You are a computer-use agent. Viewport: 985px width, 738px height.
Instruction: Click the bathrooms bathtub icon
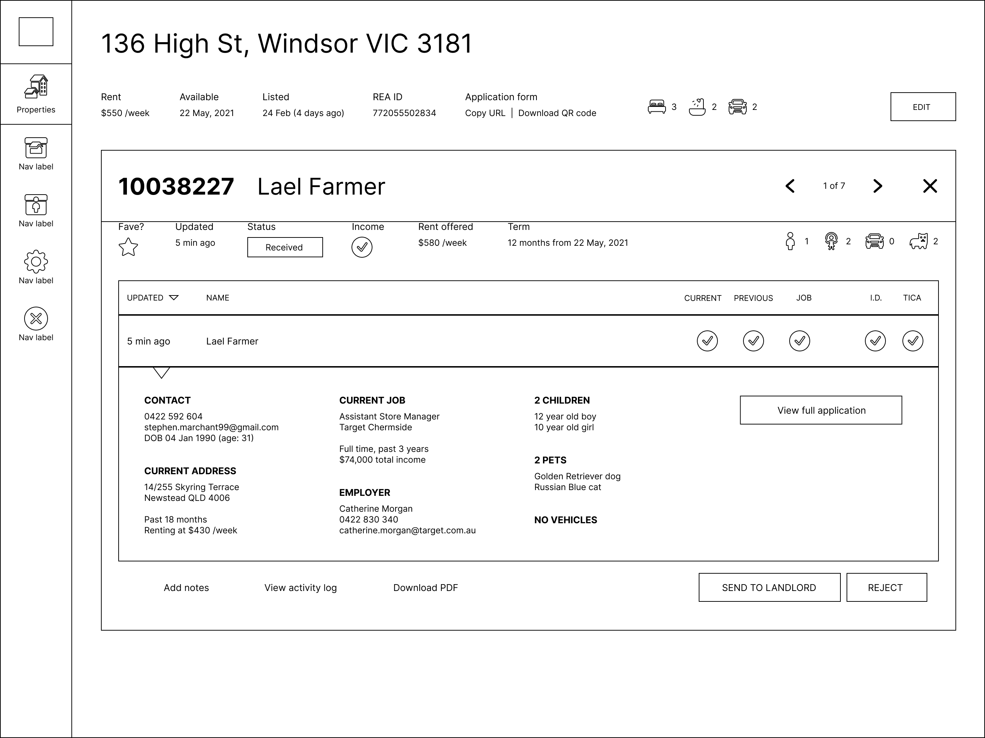point(697,107)
